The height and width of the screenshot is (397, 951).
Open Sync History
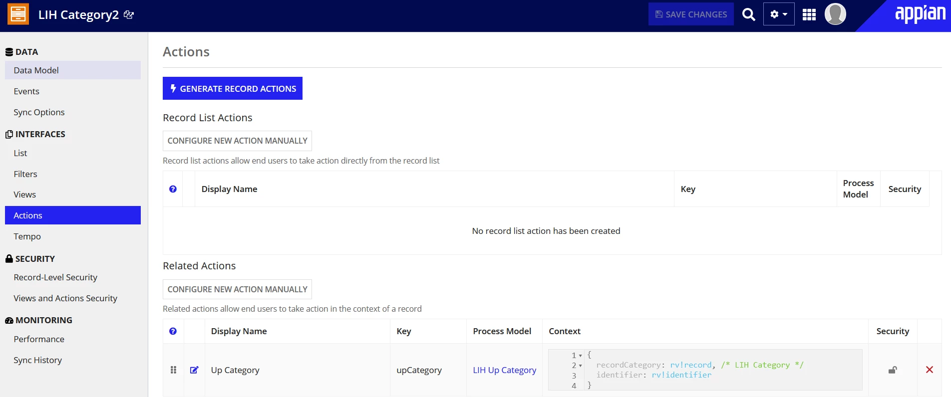coord(73,360)
